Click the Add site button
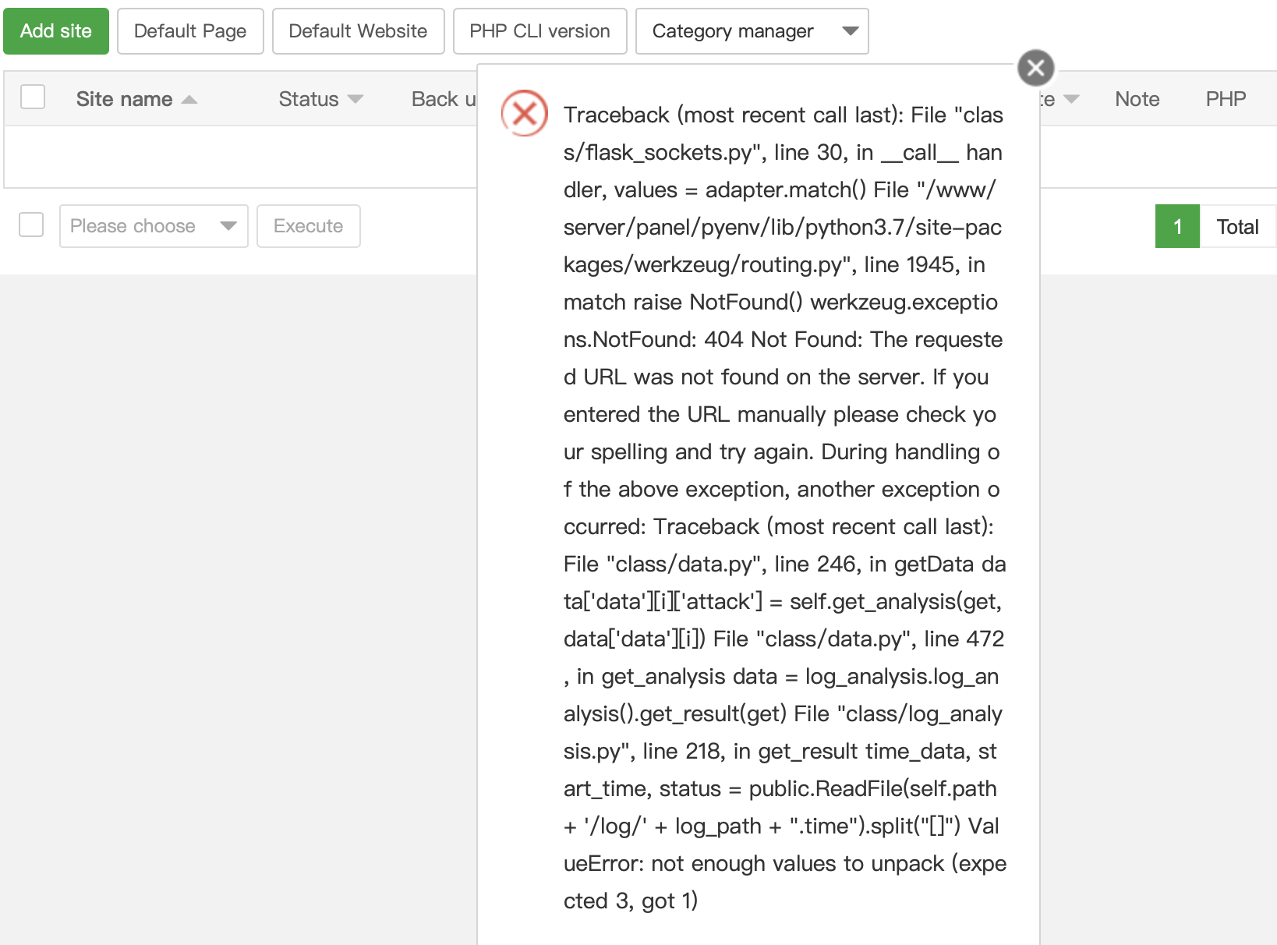Image resolution: width=1277 pixels, height=945 pixels. 56,31
